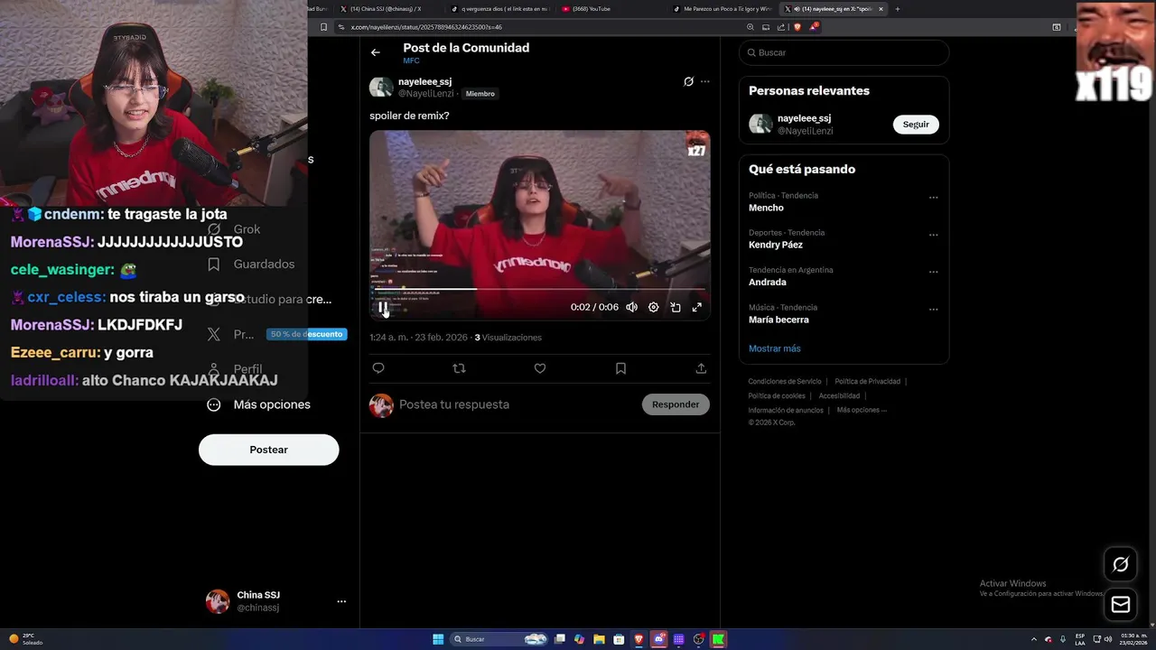Show hidden system tray icons
Viewport: 1156px width, 650px height.
[x=1034, y=639]
